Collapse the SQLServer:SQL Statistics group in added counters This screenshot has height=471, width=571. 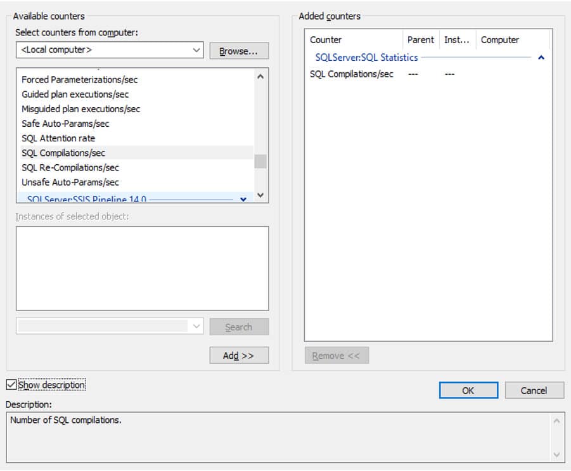(x=541, y=58)
